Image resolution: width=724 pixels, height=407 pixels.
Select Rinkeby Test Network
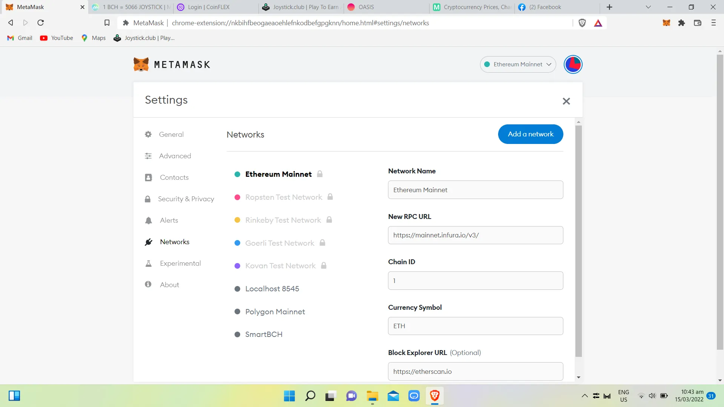283,220
